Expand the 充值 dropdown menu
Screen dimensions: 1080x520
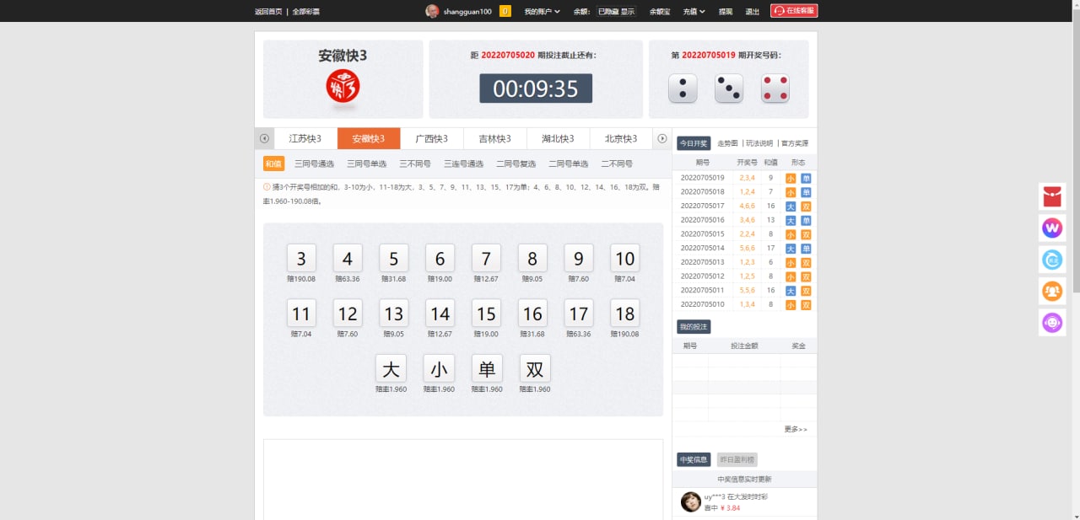pos(694,12)
